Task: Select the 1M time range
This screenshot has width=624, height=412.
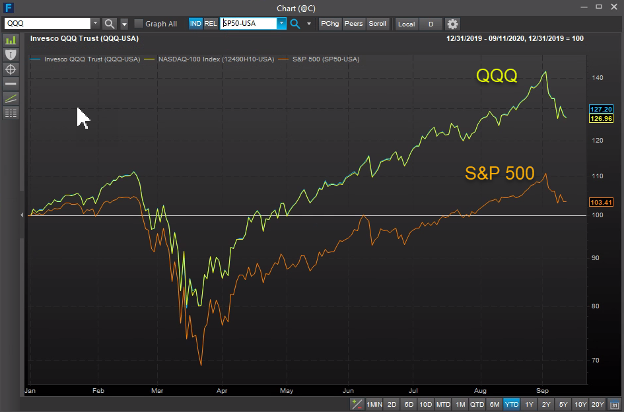Action: (x=460, y=405)
